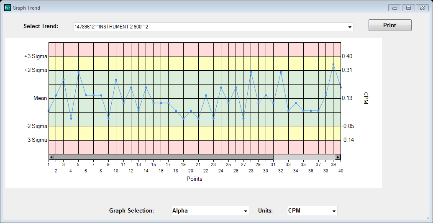Image resolution: width=433 pixels, height=223 pixels.
Task: Click the chart scrollbar left arrow
Action: 51,157
